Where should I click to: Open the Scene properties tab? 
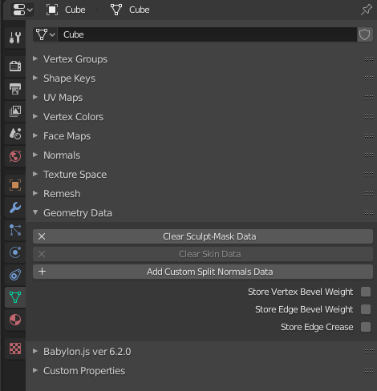pyautogui.click(x=15, y=133)
